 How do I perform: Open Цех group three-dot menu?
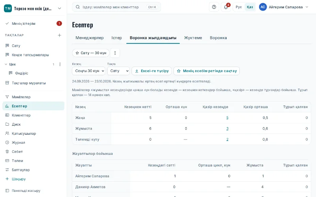pyautogui.click(x=60, y=64)
